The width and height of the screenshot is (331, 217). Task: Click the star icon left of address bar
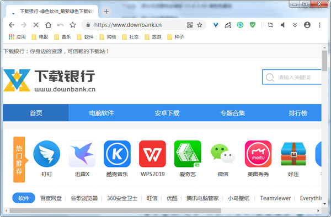click(73, 25)
